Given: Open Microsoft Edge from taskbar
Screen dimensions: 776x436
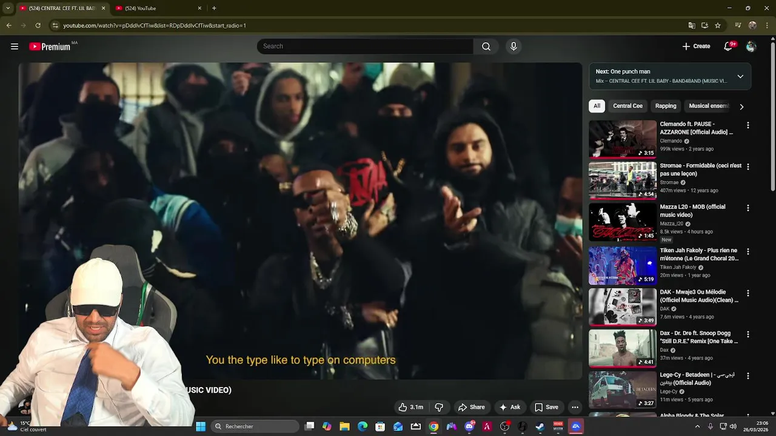Looking at the screenshot, I should coord(363,426).
